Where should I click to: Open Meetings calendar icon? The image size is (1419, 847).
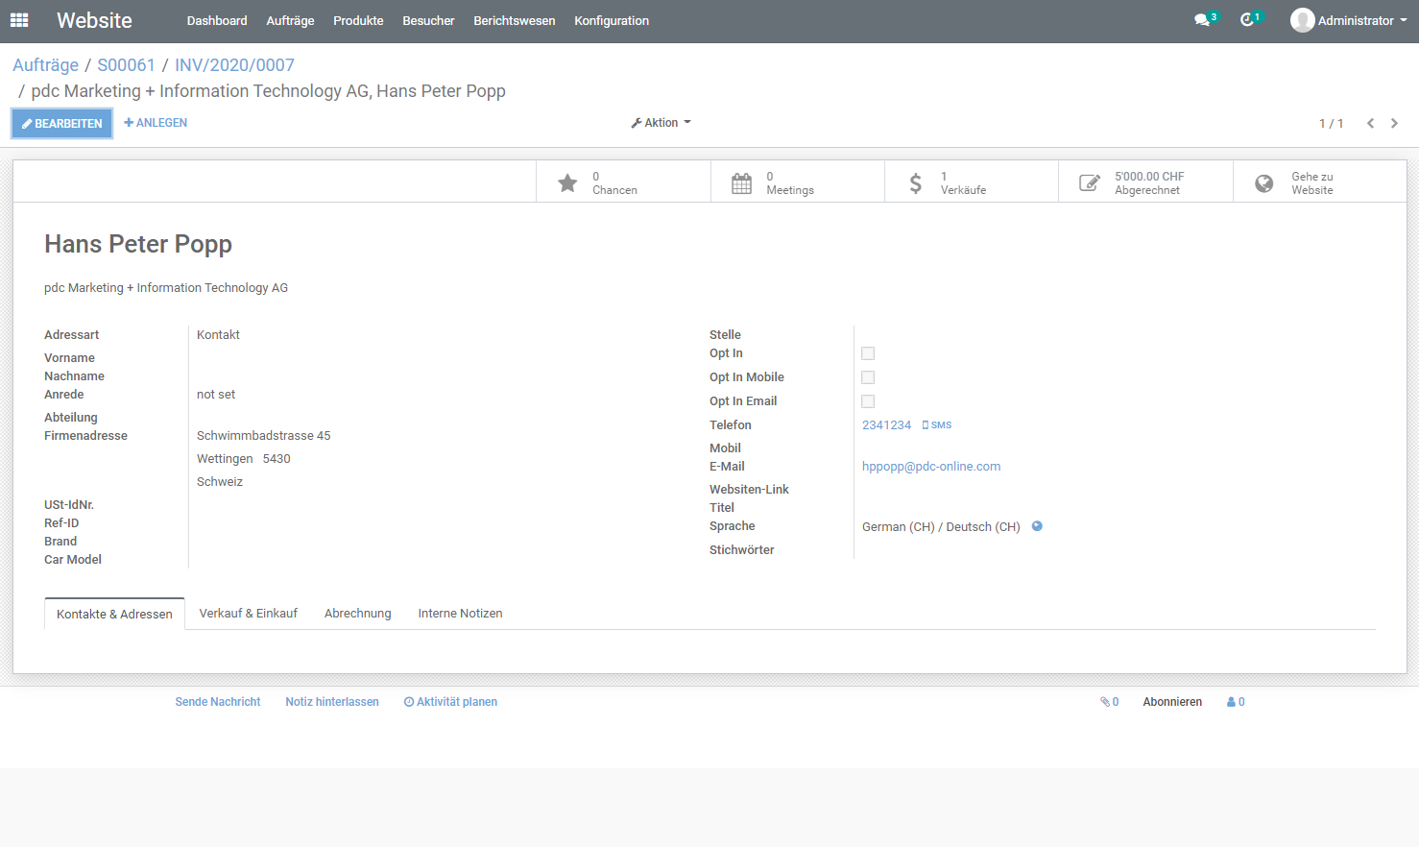tap(742, 182)
